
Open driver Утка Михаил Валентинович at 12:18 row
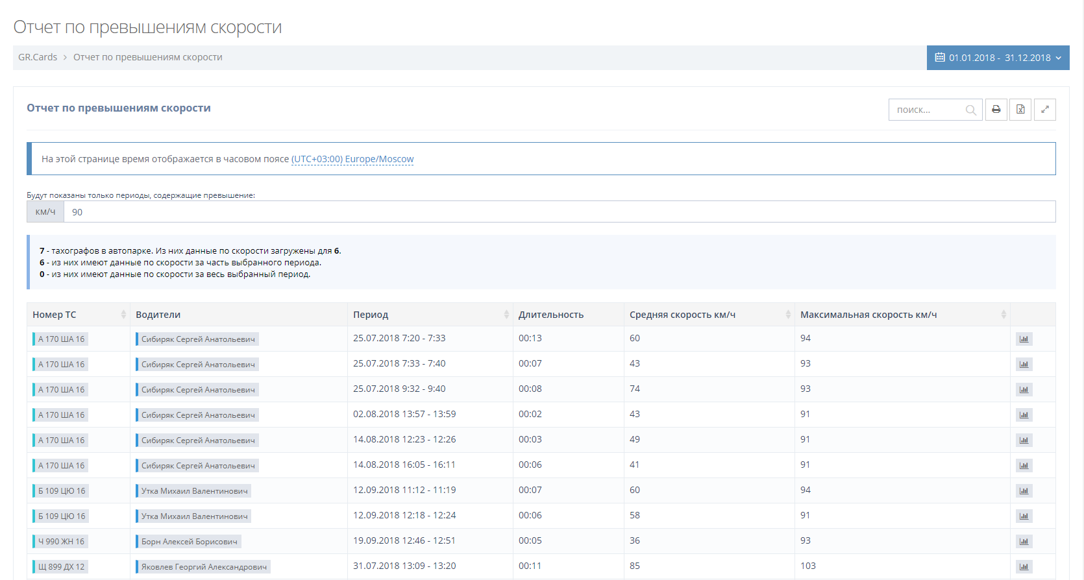[193, 516]
